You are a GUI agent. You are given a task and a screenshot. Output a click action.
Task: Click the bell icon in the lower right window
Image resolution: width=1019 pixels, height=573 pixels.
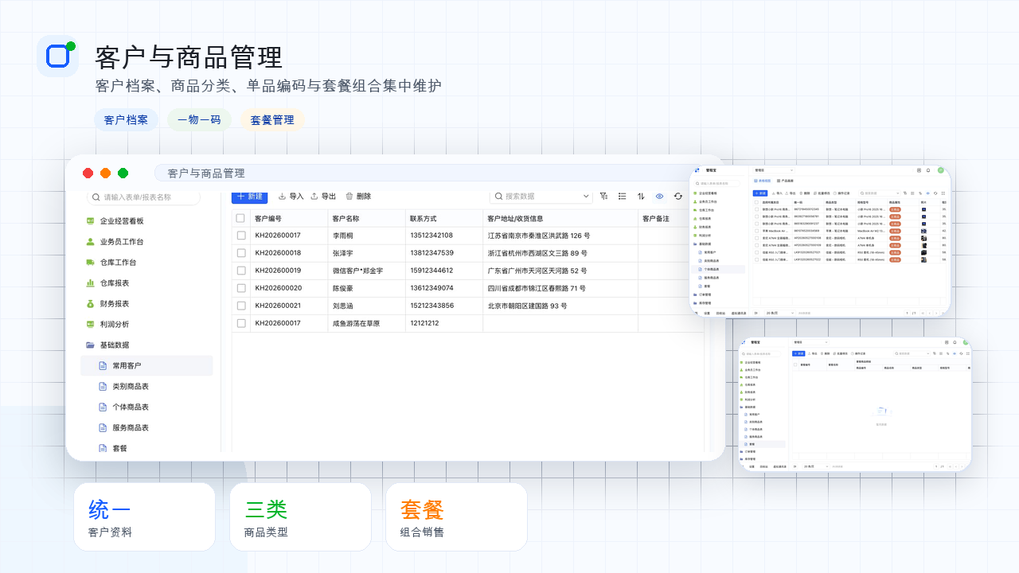point(955,342)
